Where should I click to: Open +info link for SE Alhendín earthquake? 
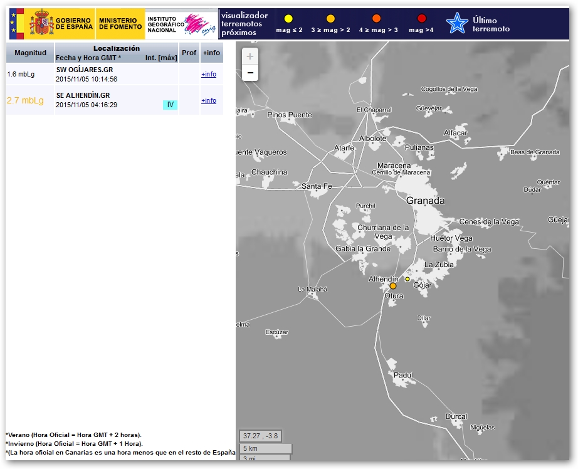(x=209, y=101)
